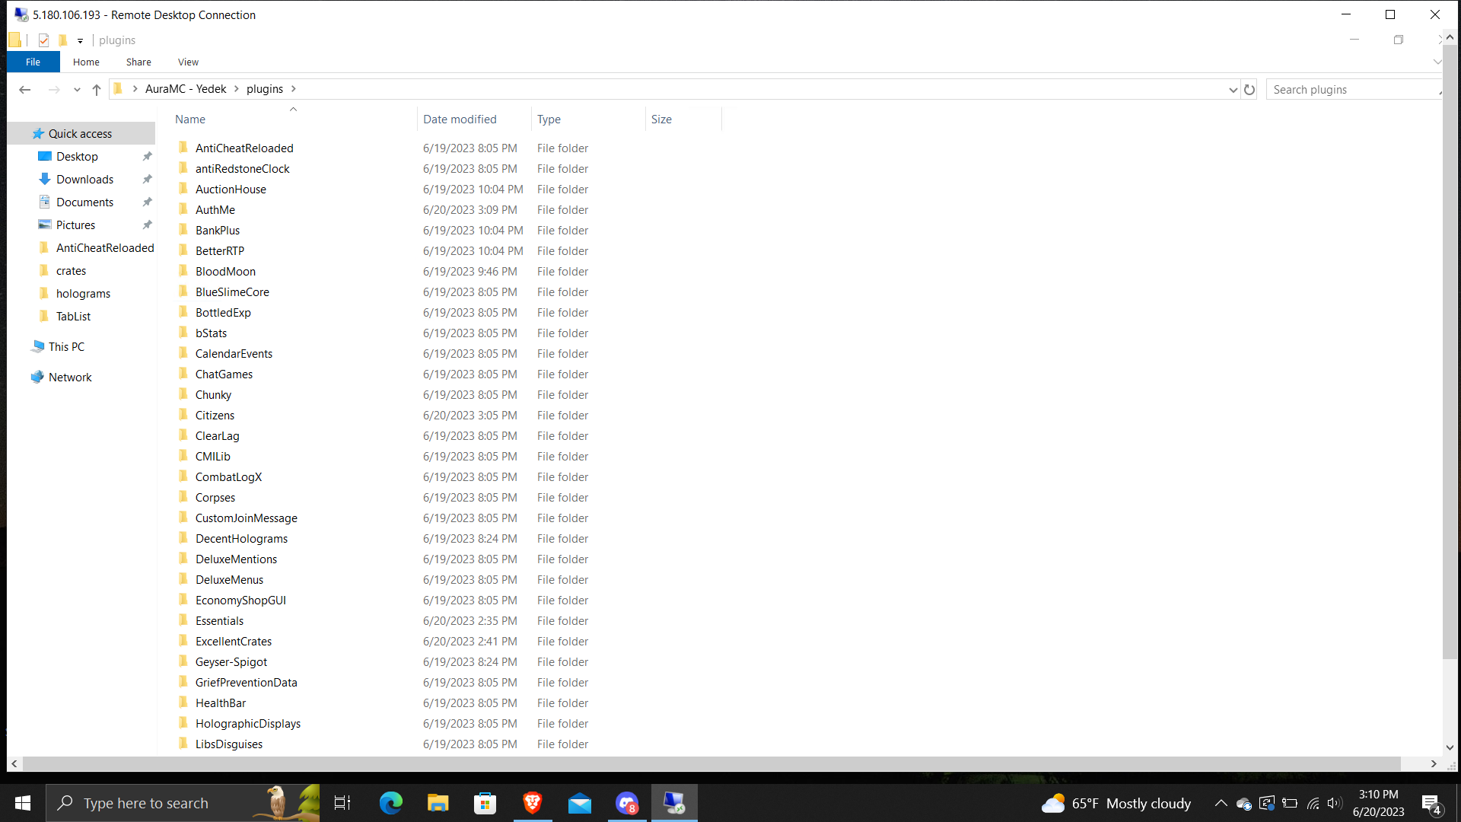1461x822 pixels.
Task: Select the DeluxeMenus folder name
Action: (x=229, y=580)
